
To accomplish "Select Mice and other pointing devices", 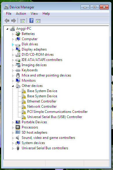I will tap(46, 75).
